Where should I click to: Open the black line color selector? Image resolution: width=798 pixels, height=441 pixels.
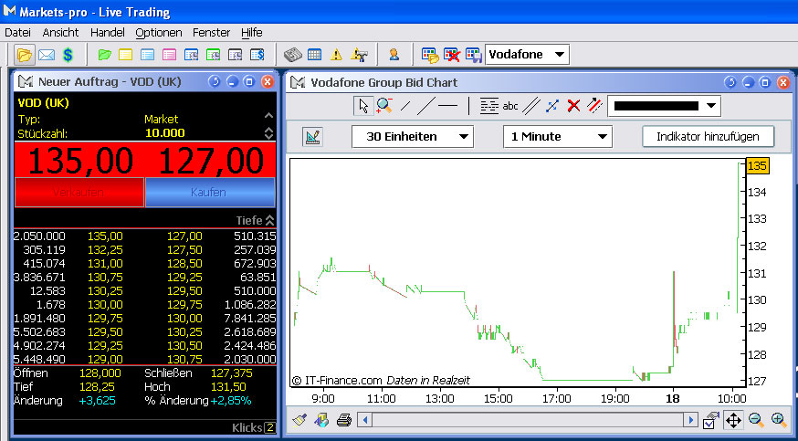pyautogui.click(x=664, y=107)
